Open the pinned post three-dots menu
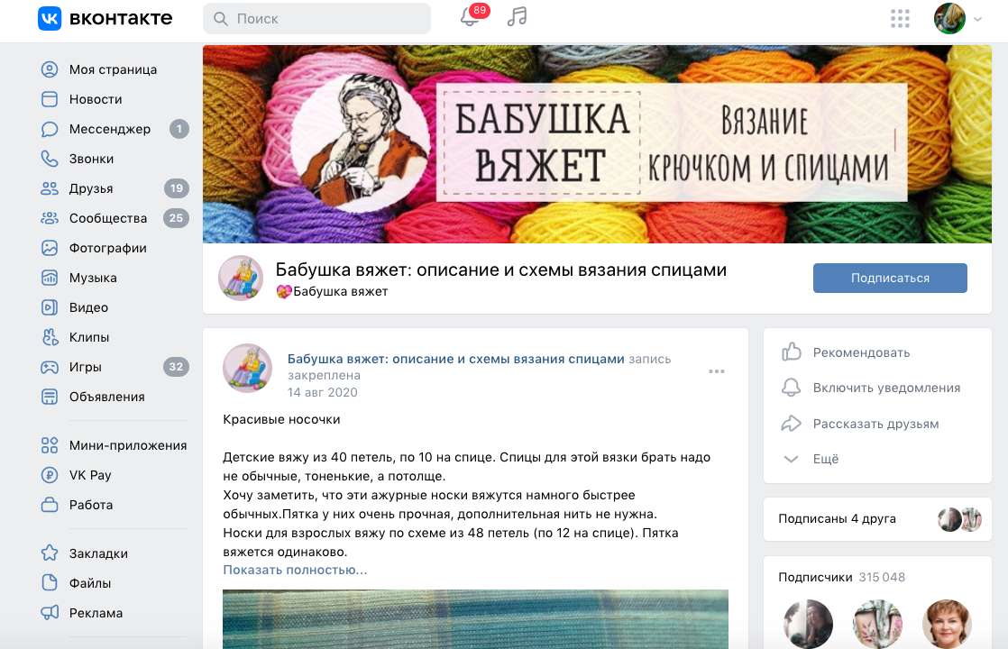Viewport: 1008px width, 649px height. click(717, 371)
